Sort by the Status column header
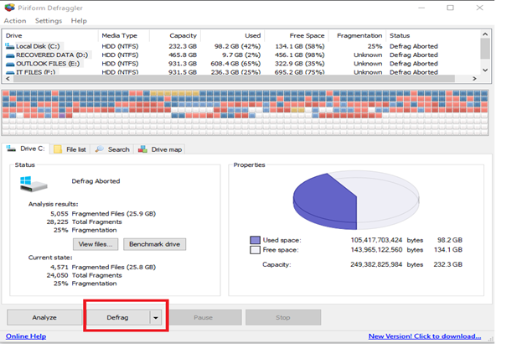522x344 pixels. click(x=433, y=36)
